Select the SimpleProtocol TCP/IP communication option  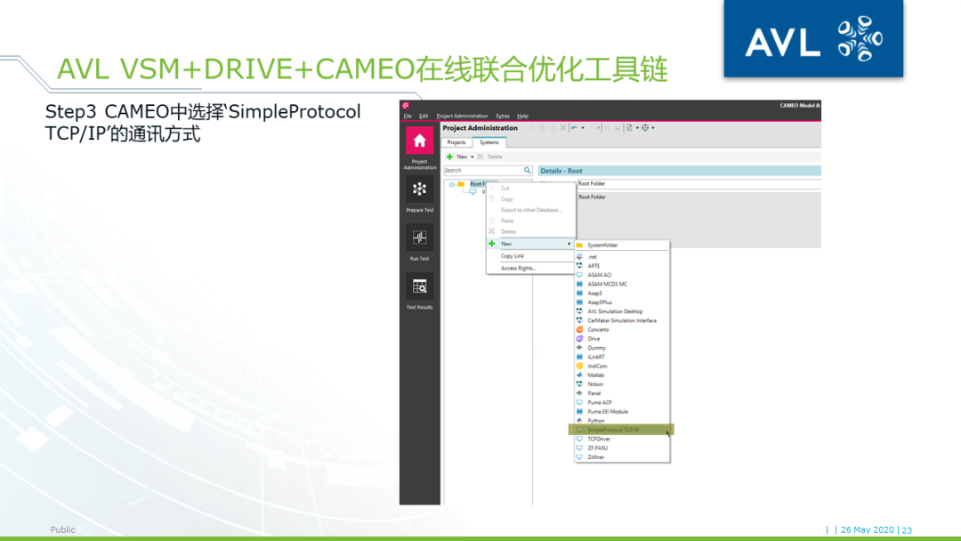(614, 428)
